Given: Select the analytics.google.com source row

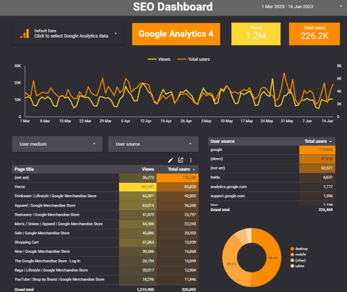Looking at the screenshot, I should point(272,187).
